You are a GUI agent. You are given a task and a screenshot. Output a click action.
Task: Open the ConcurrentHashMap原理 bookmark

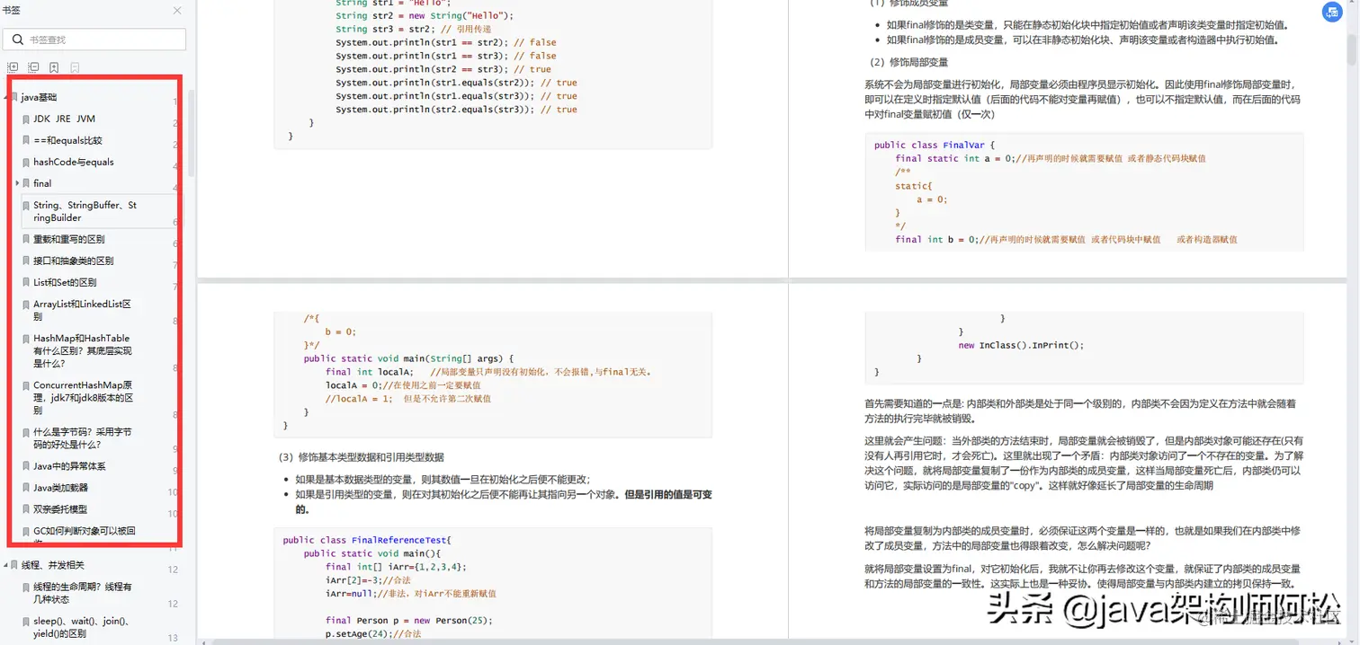[84, 397]
